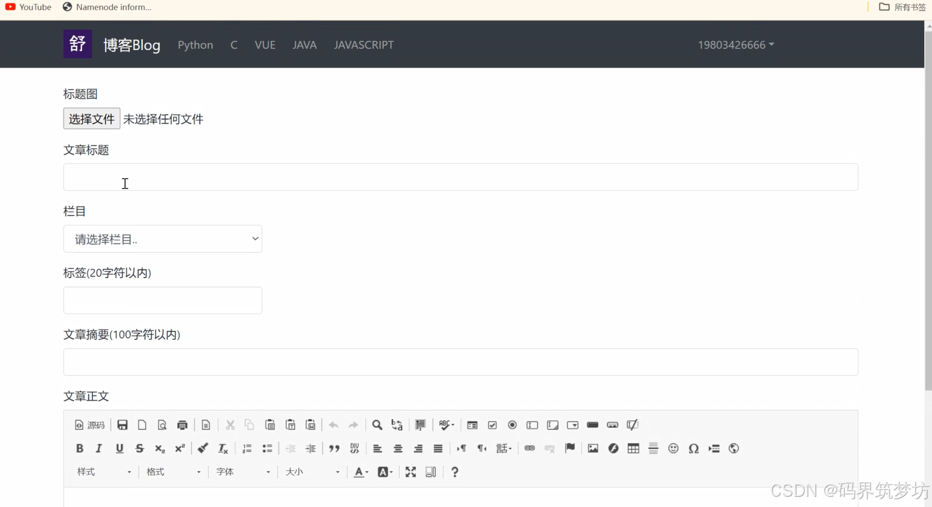Insert a page break icon
The width and height of the screenshot is (932, 507).
click(714, 448)
